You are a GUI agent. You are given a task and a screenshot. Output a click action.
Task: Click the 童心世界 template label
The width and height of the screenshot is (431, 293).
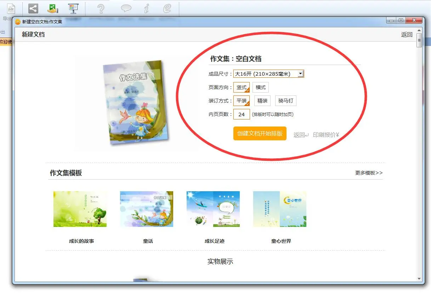[x=281, y=241]
